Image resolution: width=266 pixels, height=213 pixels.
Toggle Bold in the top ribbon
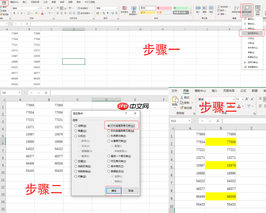click(x=14, y=13)
